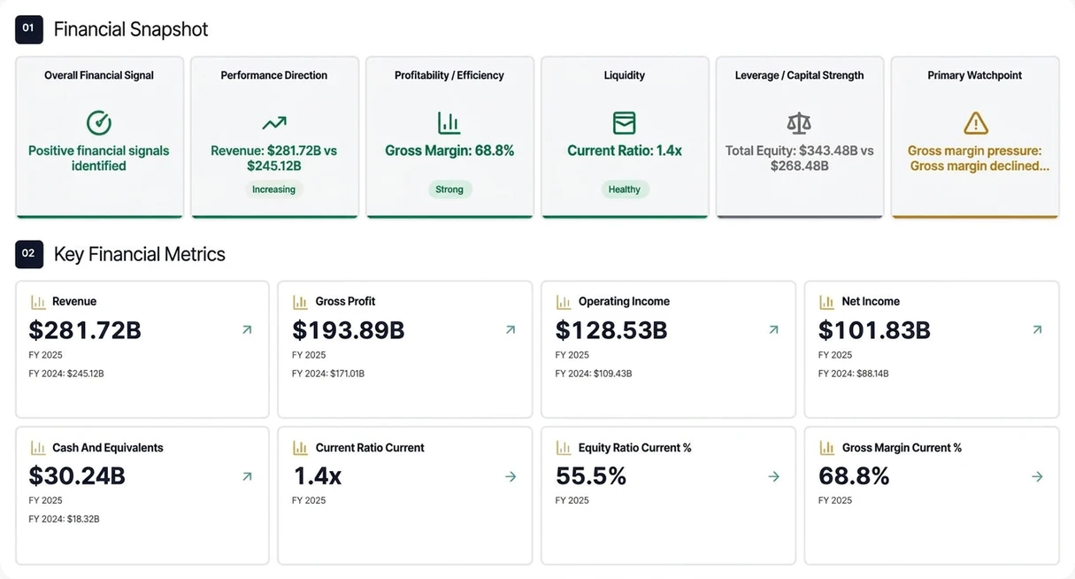This screenshot has height=579, width=1075.
Task: Click the warning triangle icon in Primary Watchpoint card
Action: 975,123
